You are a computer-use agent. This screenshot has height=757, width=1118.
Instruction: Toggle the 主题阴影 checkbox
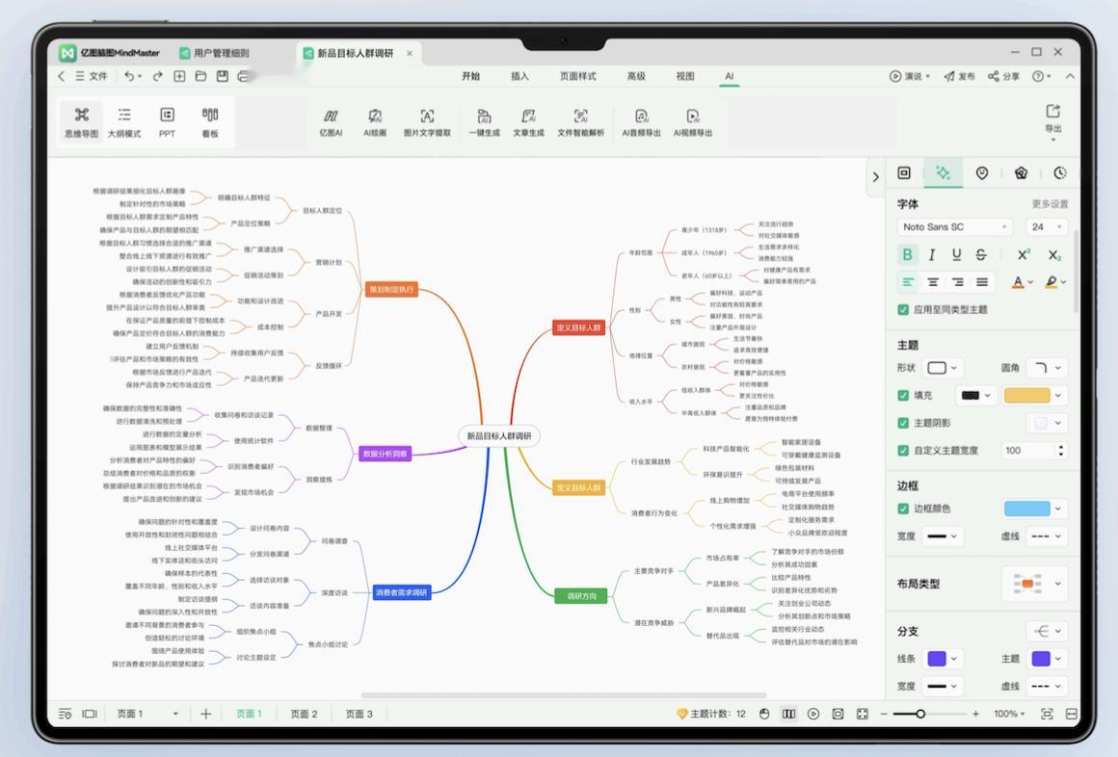(903, 423)
